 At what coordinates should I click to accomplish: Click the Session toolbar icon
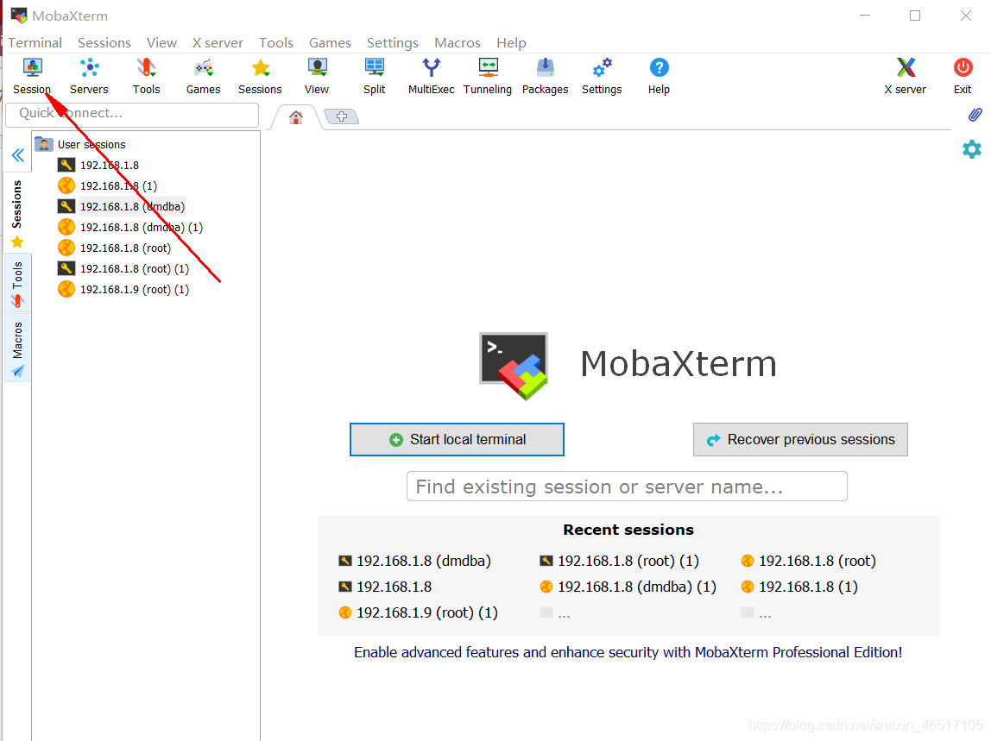coord(32,67)
